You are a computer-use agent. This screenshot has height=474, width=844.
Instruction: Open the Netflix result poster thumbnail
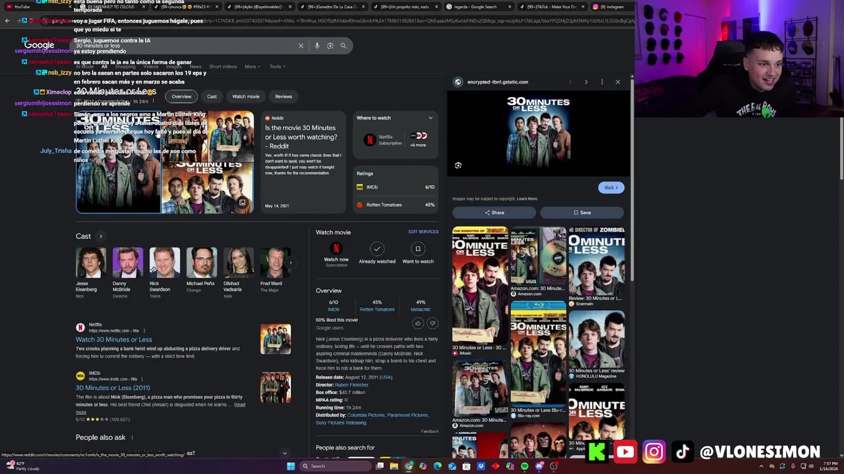pyautogui.click(x=276, y=339)
